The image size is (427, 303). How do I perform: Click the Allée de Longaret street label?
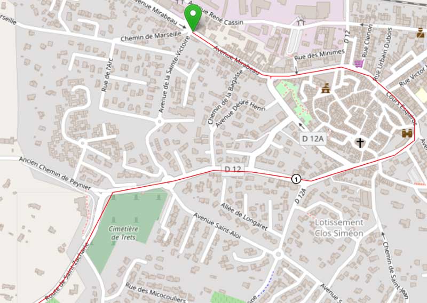(244, 217)
